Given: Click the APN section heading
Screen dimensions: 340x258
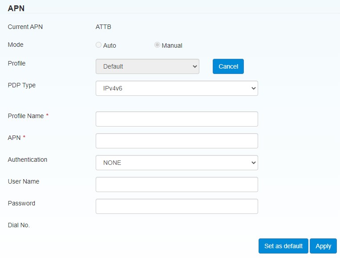Looking at the screenshot, I should (16, 8).
